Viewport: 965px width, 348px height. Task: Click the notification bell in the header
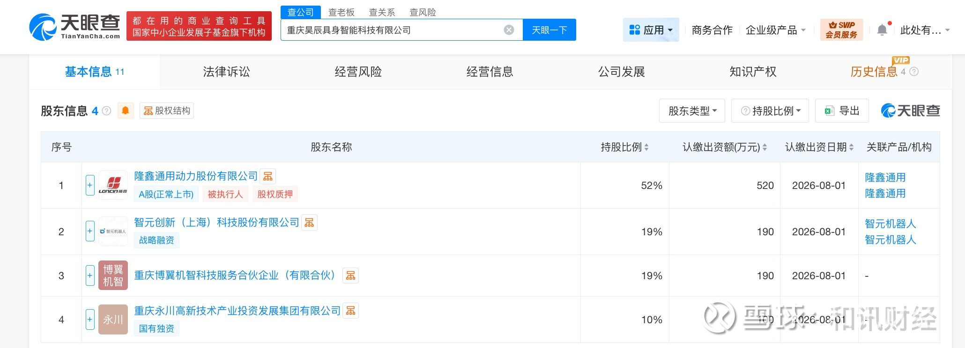coord(882,30)
